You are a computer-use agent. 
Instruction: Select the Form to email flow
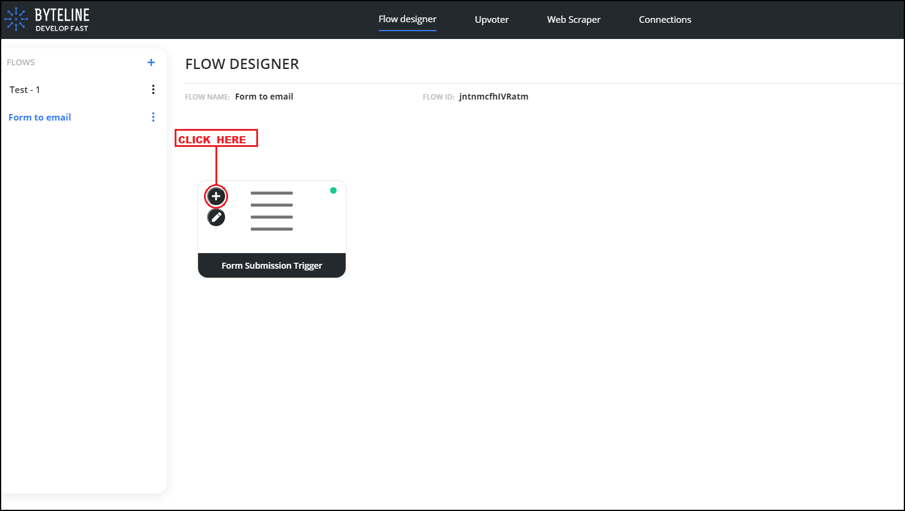[40, 118]
